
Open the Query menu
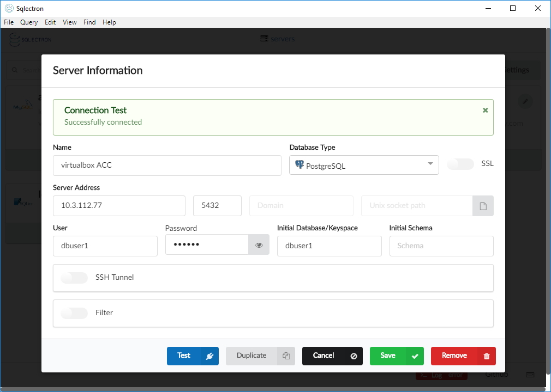coord(29,22)
